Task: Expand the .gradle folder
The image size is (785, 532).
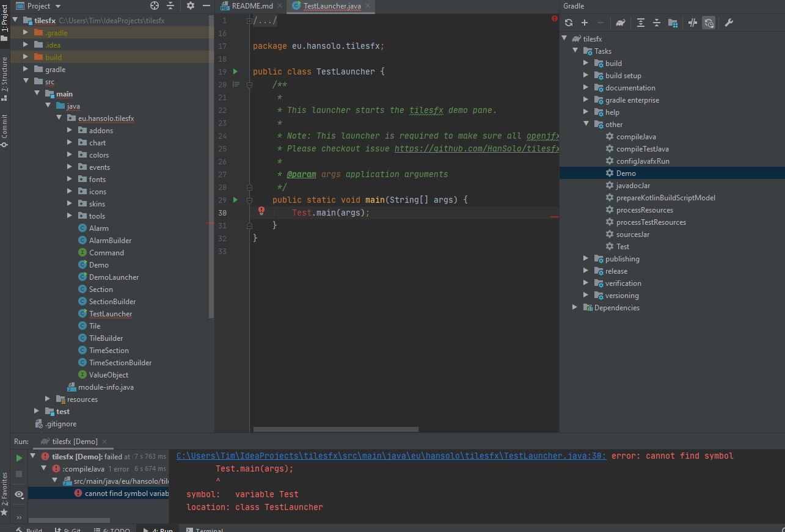Action: (25, 33)
